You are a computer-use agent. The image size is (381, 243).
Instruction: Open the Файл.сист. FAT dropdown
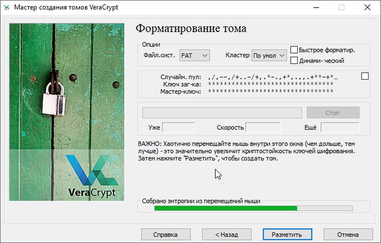pyautogui.click(x=195, y=56)
